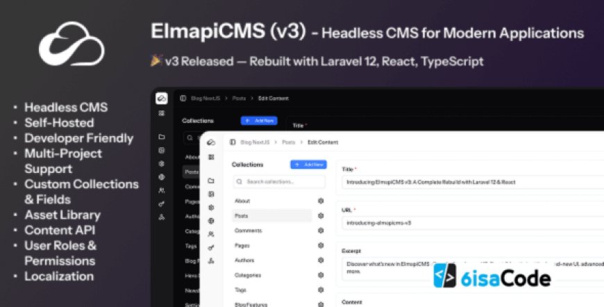Open the folder icon in light window sidebar
This screenshot has width=604, height=307.
(211, 181)
